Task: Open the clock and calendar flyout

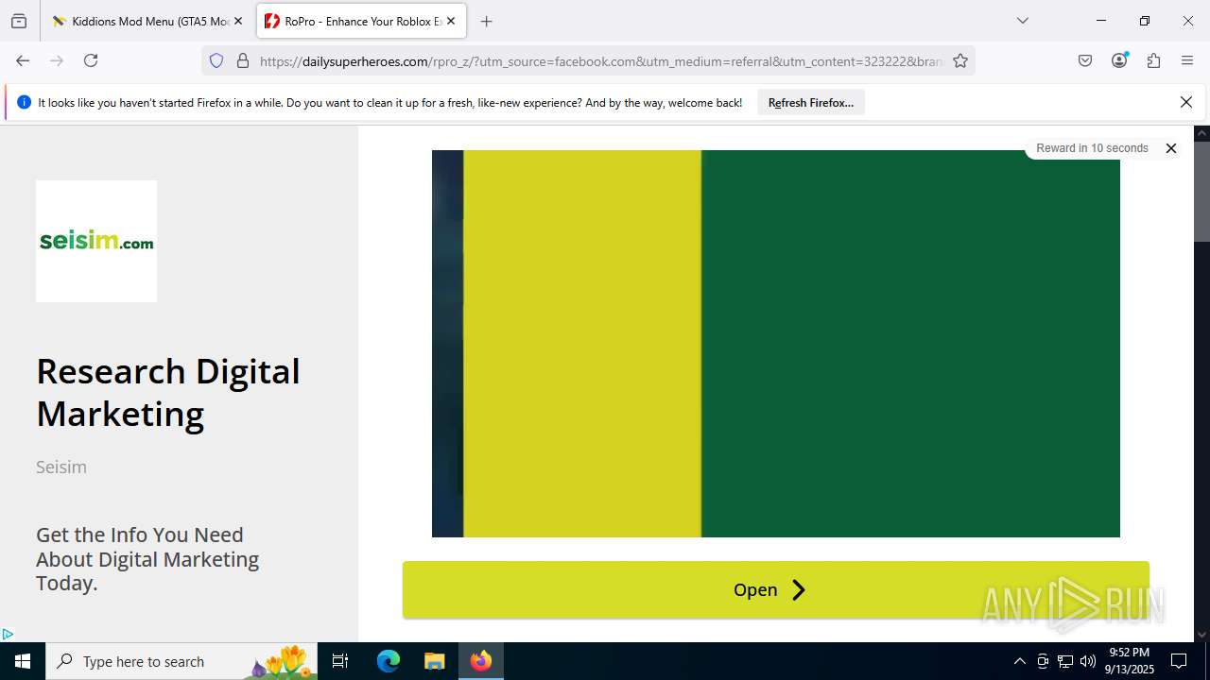Action: click(1131, 661)
